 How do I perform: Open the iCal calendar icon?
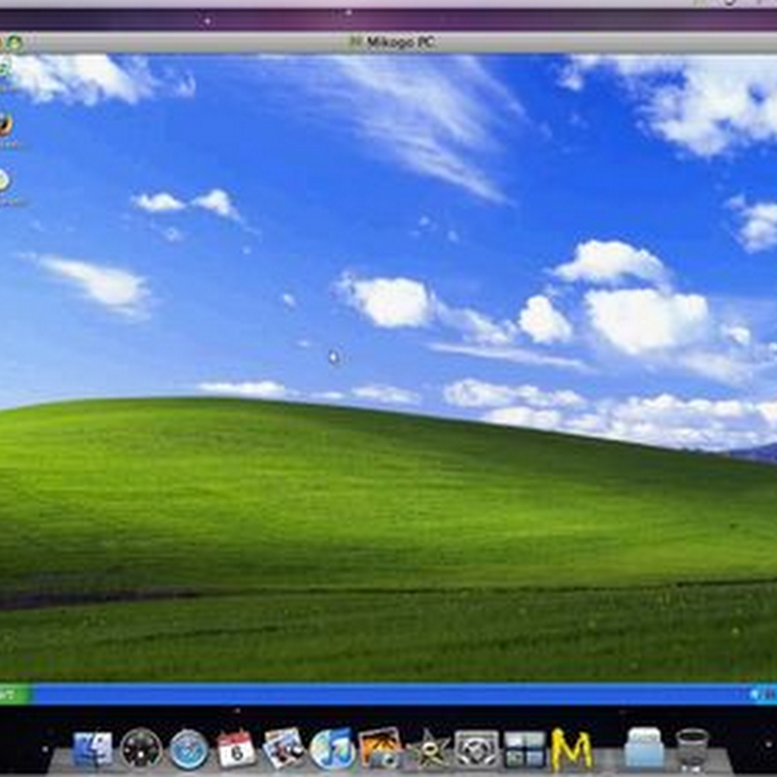click(x=236, y=749)
